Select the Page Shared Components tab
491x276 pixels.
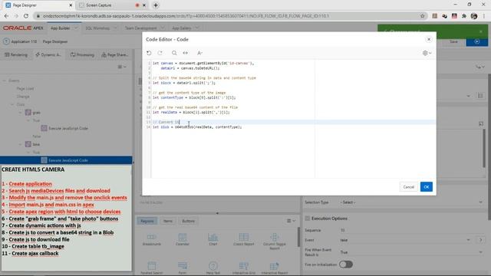[114, 54]
